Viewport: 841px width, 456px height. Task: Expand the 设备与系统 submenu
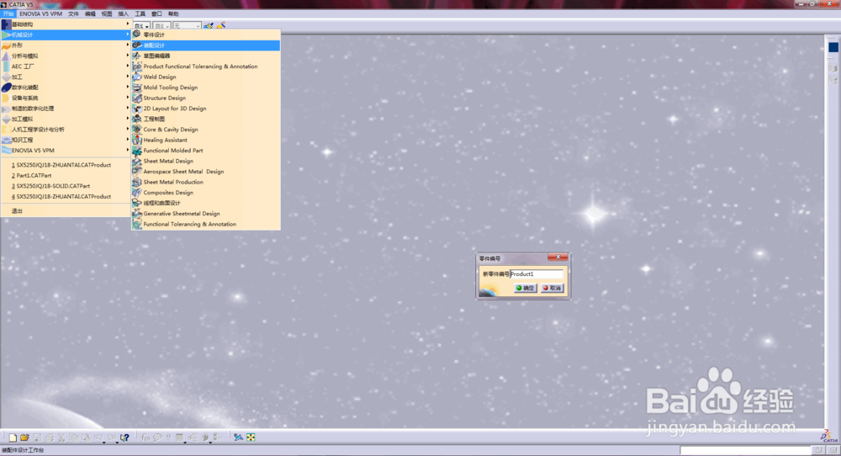[66, 98]
